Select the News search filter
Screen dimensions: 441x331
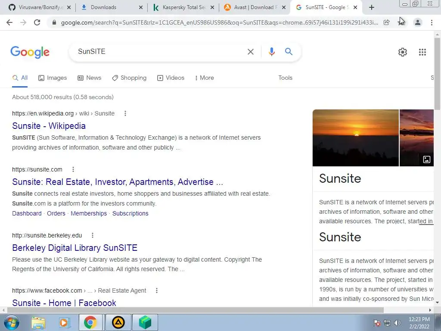pos(90,78)
